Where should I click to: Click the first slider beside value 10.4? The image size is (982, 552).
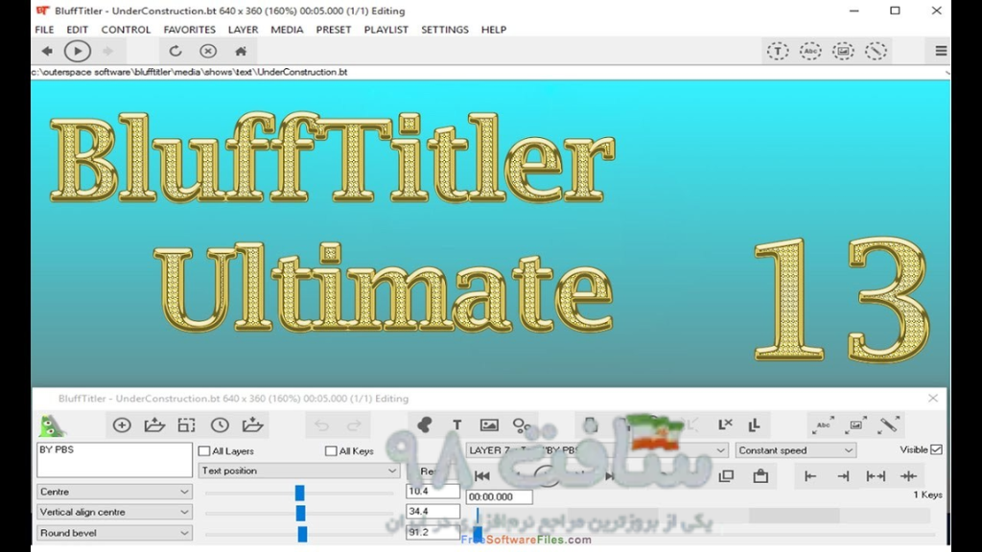(300, 494)
